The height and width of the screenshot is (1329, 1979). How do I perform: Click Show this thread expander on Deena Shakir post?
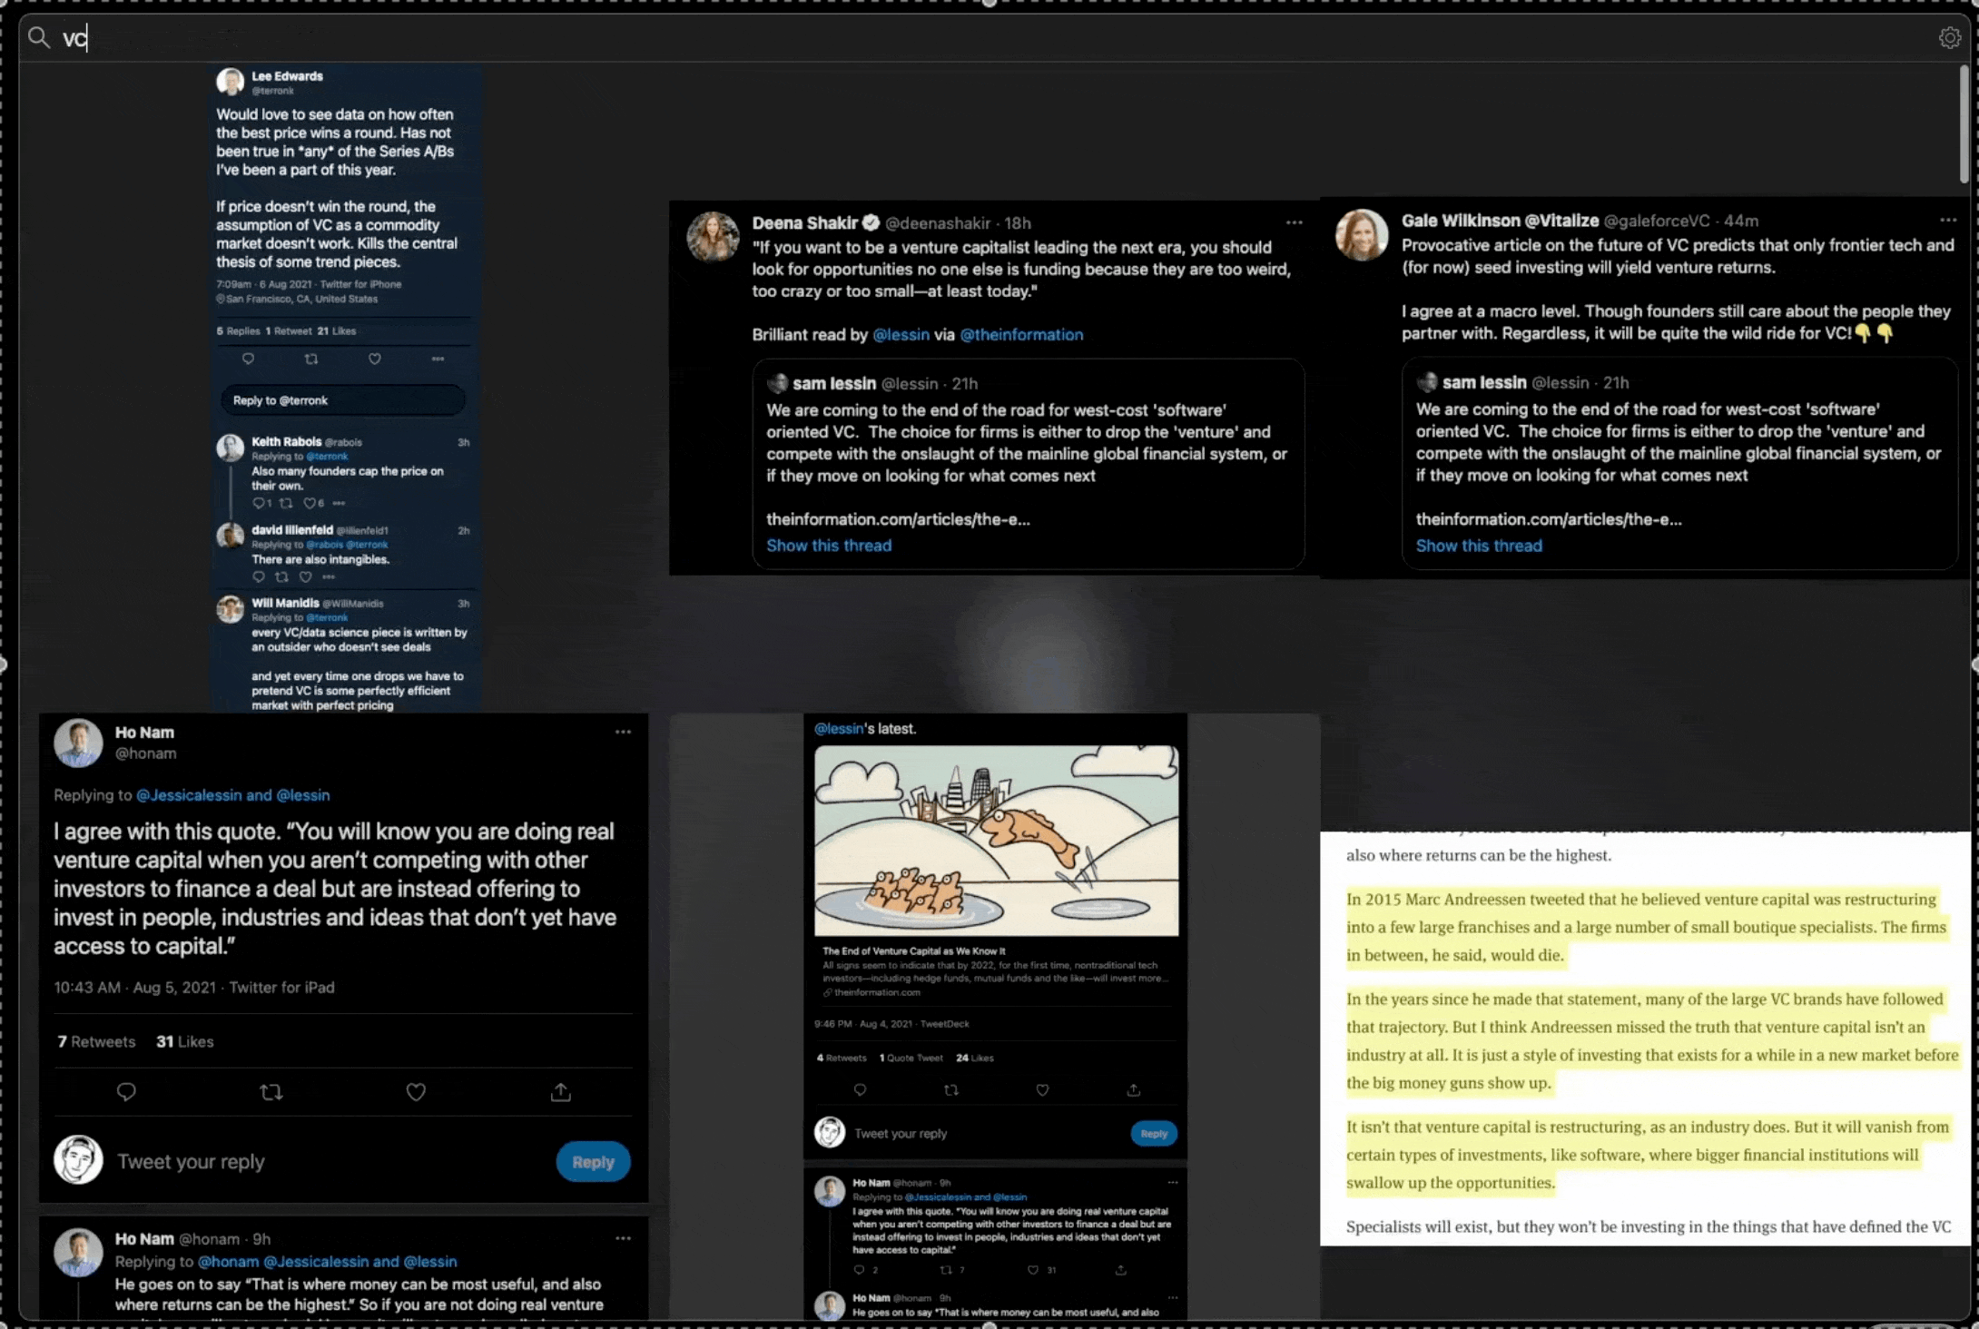828,545
